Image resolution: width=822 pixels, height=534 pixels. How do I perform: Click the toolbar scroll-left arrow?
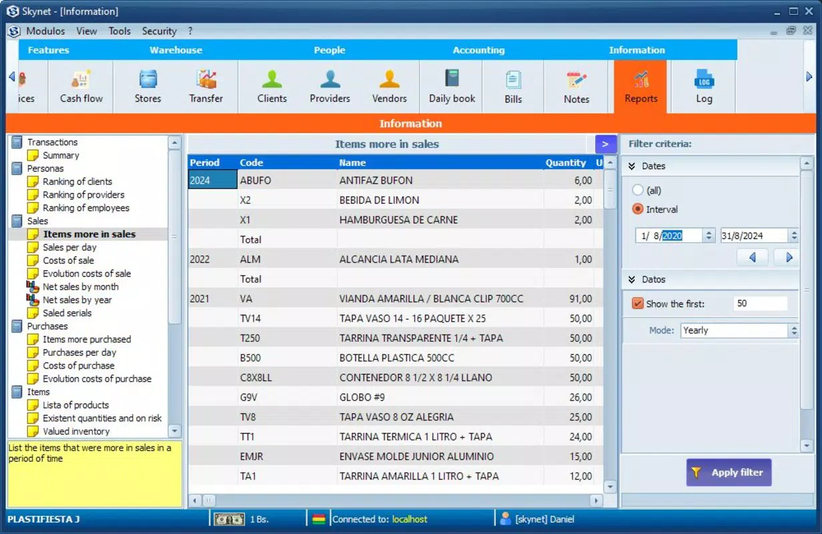pyautogui.click(x=11, y=77)
